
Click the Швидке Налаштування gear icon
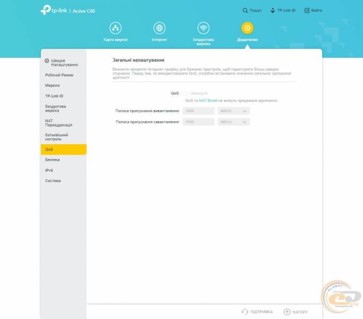click(x=47, y=61)
